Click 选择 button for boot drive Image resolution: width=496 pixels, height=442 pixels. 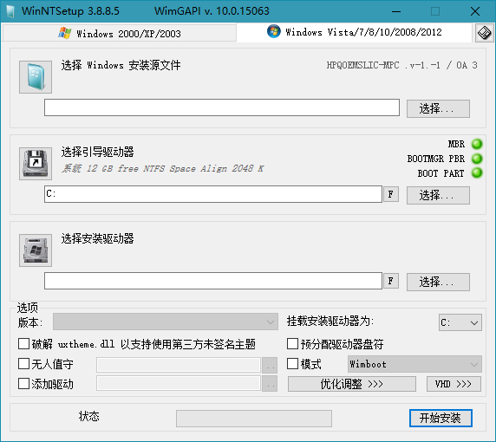(x=438, y=196)
